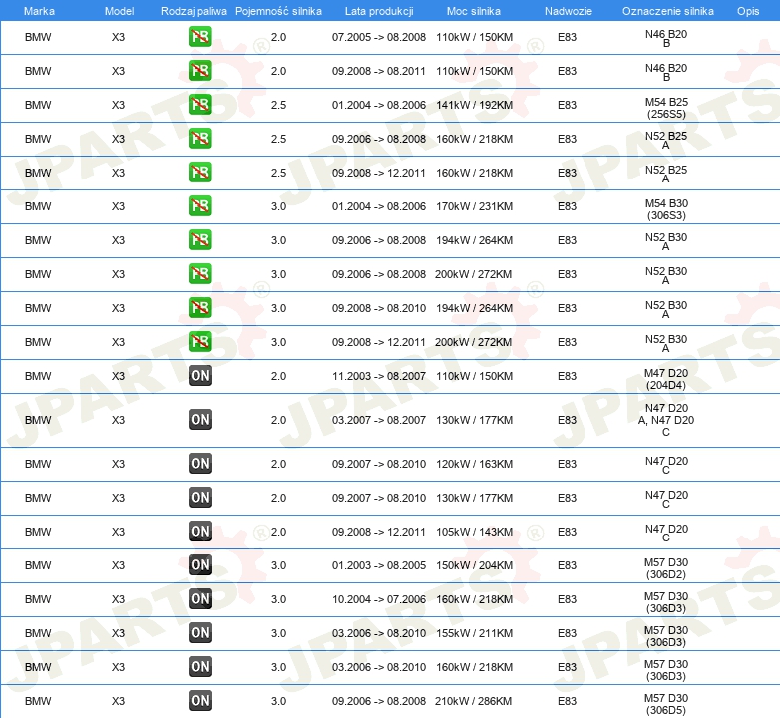Select the Rodzaj paliwa column header
Screen dimensions: 780x718
click(x=194, y=11)
